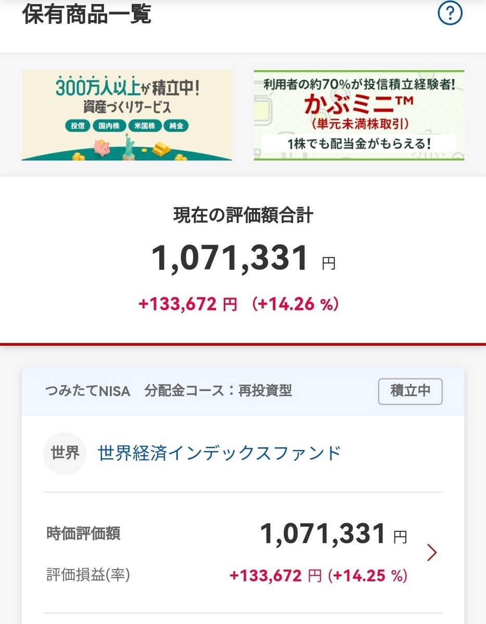486x624 pixels.
Task: Click the 積立中 status button
Action: [x=410, y=392]
